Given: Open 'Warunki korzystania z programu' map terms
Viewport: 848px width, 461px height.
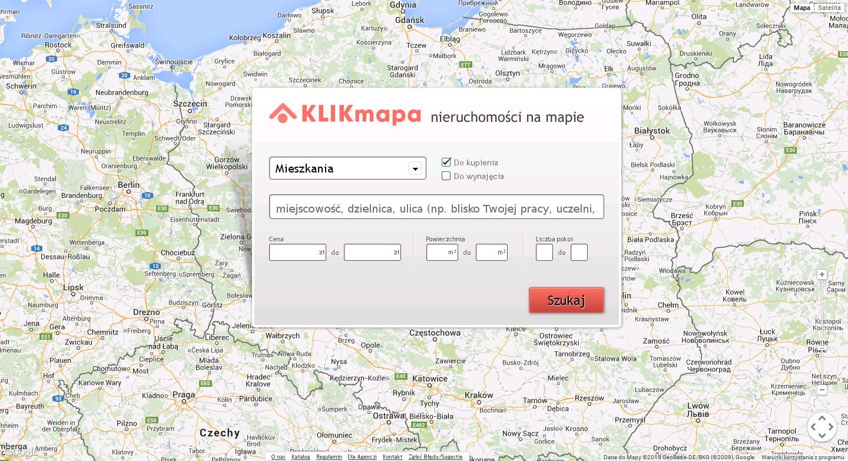Looking at the screenshot, I should (803, 457).
